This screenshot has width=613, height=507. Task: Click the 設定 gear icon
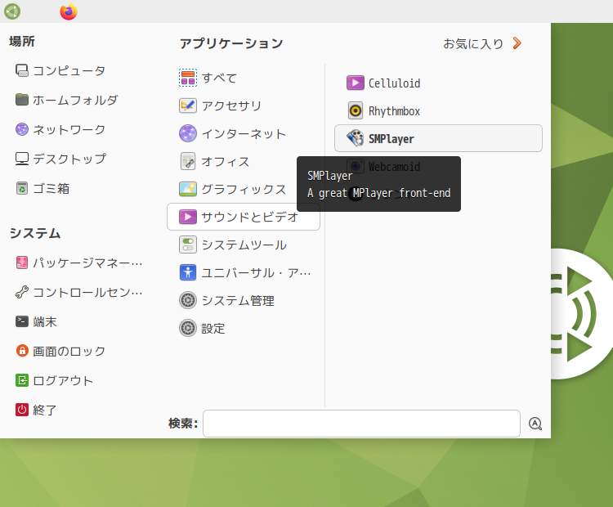[188, 328]
